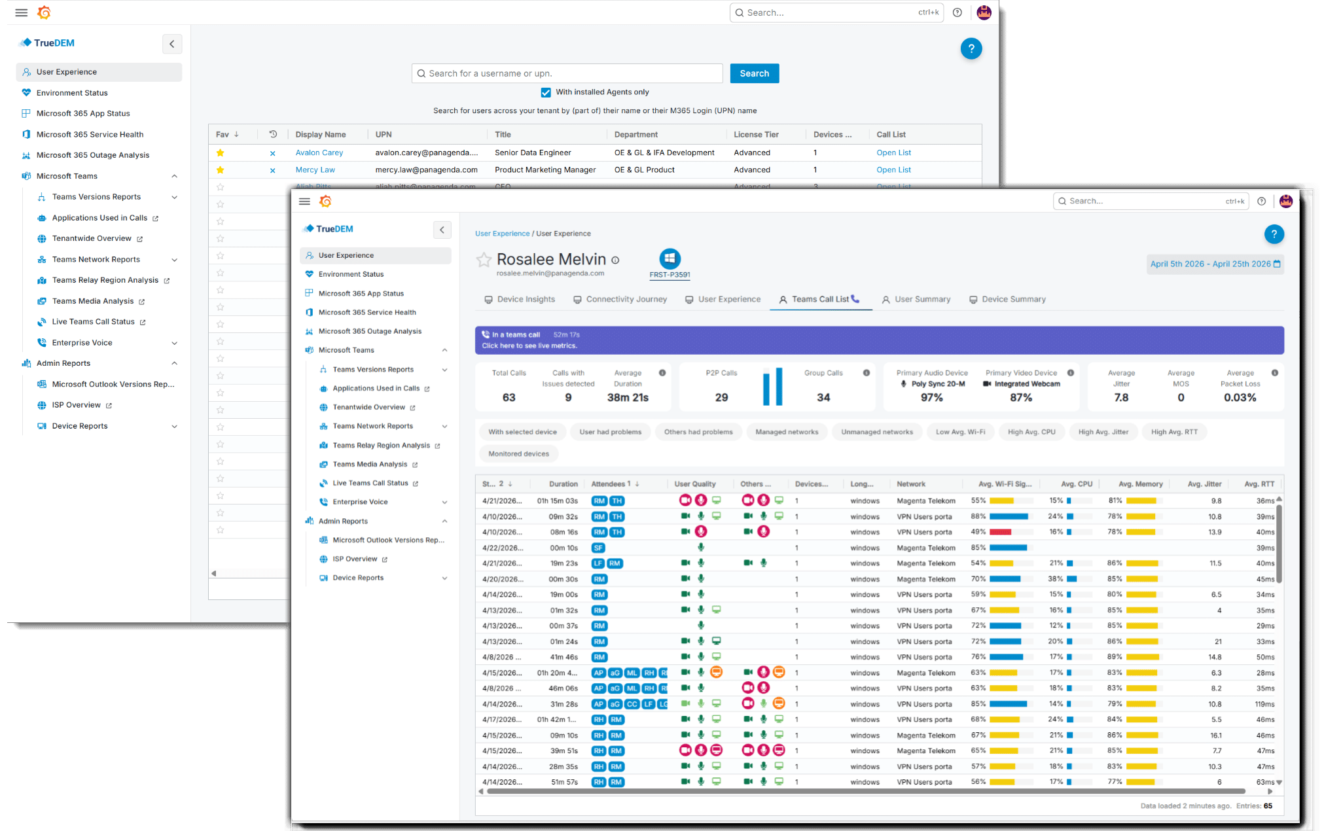Collapse front window sidebar with arrow button
The image size is (1324, 831).
442,230
